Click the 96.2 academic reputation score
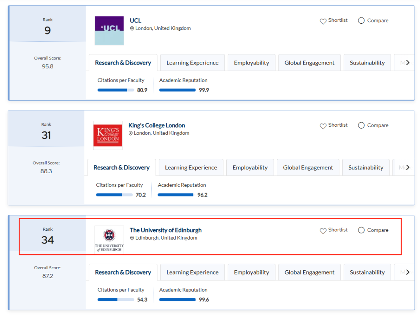Image resolution: width=420 pixels, height=315 pixels. [203, 195]
